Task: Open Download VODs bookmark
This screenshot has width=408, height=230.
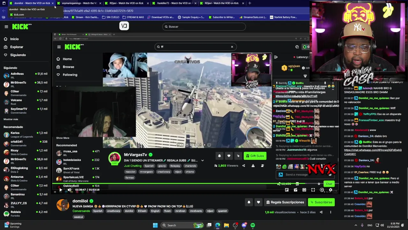Action: click(x=160, y=17)
